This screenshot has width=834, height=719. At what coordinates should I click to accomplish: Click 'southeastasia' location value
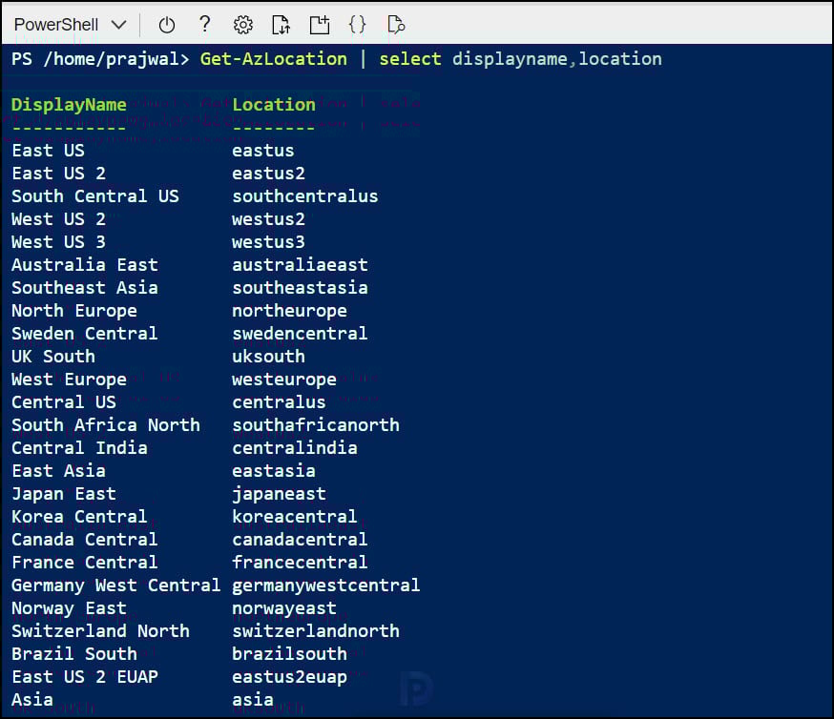point(300,287)
